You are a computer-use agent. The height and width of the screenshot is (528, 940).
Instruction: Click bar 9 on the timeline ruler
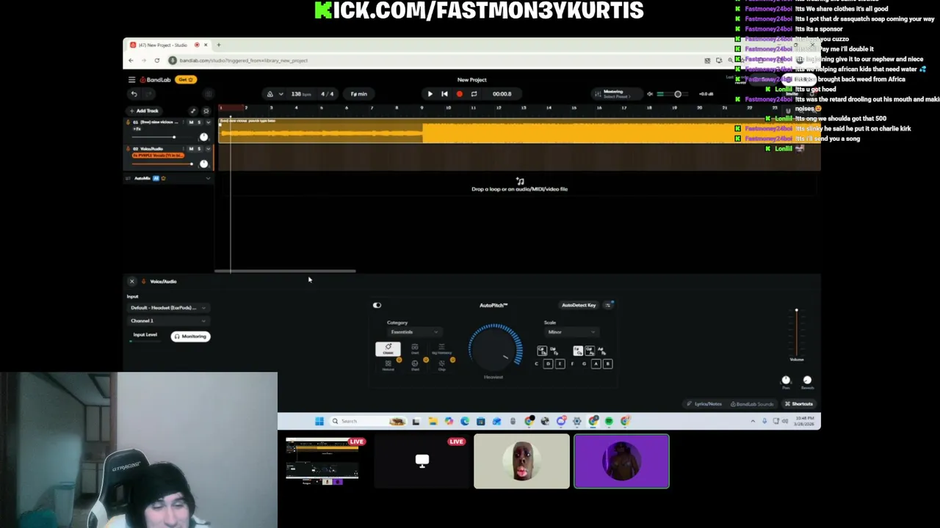pos(422,109)
